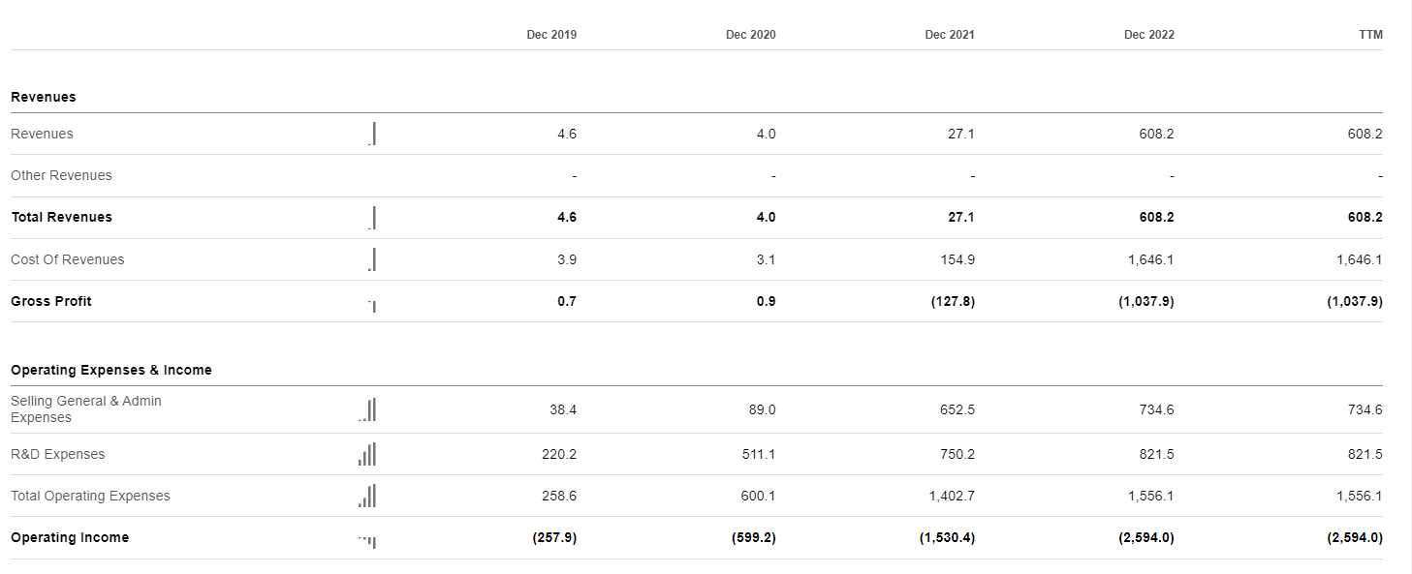Select the Gross Profit row label
Viewport: 1412px width, 574px height.
pos(50,301)
